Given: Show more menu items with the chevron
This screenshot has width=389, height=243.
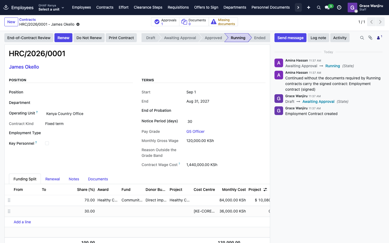Looking at the screenshot, I should point(298,8).
